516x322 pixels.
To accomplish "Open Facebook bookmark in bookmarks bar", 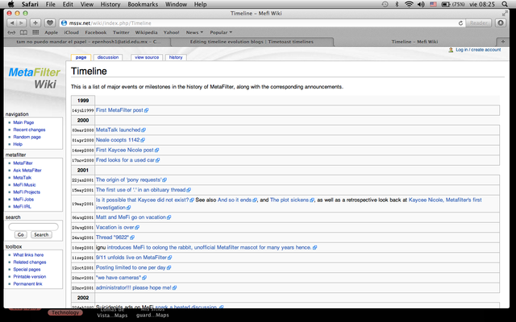I will (95, 32).
